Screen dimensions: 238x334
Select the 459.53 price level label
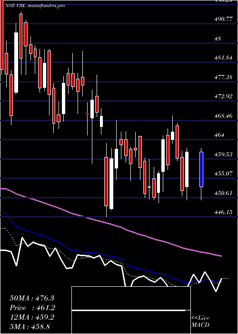[x=223, y=154]
